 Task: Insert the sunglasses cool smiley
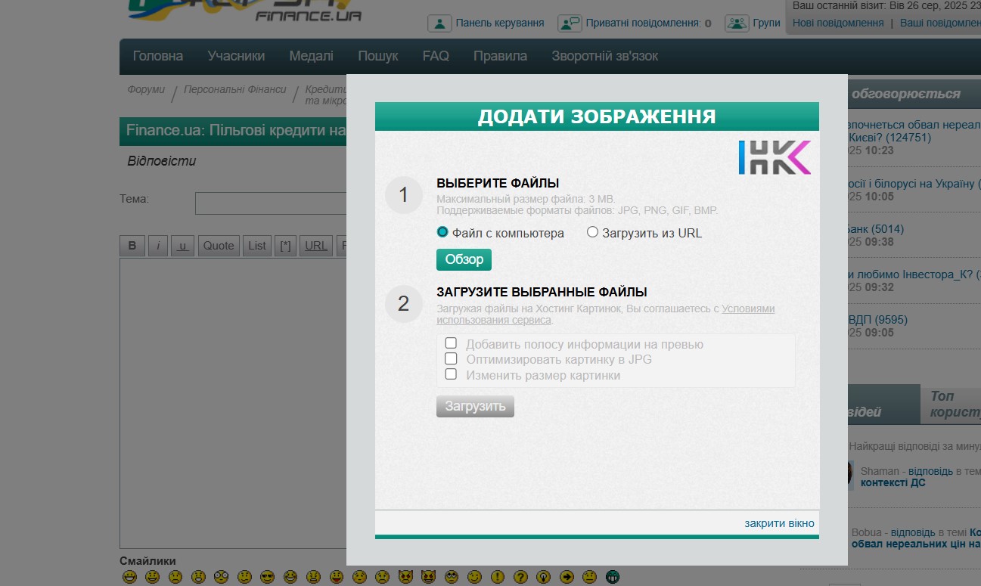coord(267,578)
